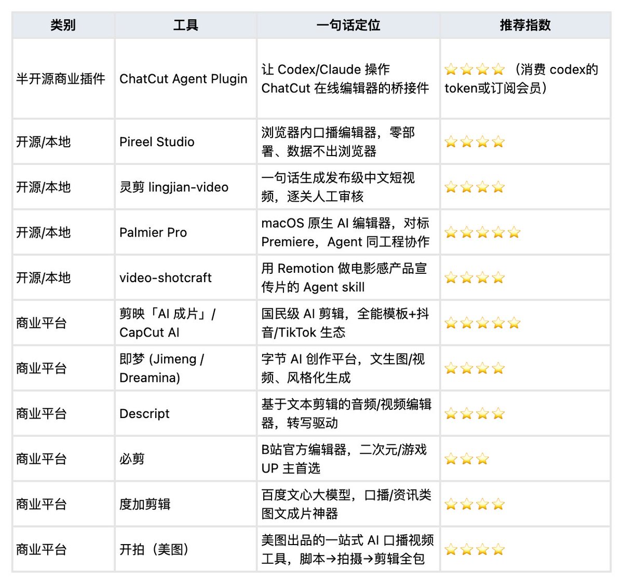Select the ChatCut Agent Plugin cell
This screenshot has height=584, width=623.
pyautogui.click(x=183, y=79)
